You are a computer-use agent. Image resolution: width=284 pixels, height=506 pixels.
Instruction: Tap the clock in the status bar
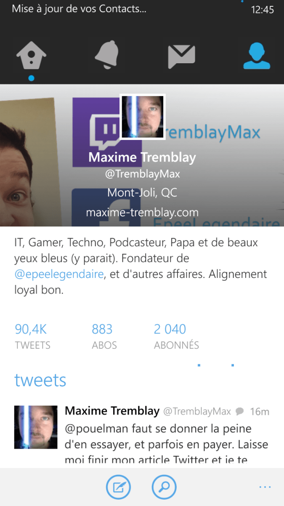[262, 9]
